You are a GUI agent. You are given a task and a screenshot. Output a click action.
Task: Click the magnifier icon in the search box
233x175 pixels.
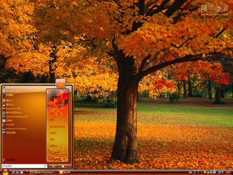(45, 166)
